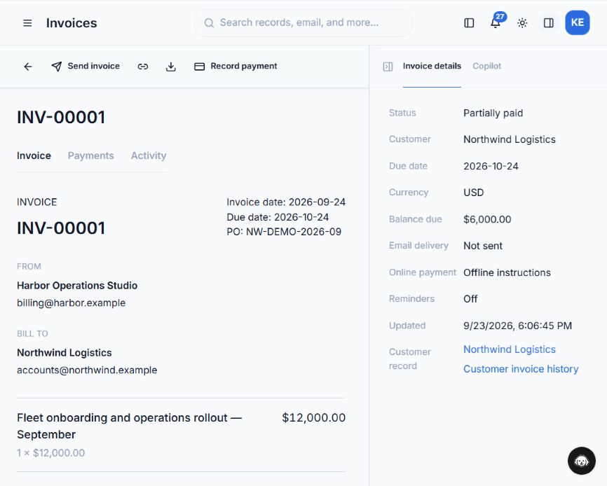Select the Invoice tab
Image resolution: width=607 pixels, height=486 pixels.
coord(34,155)
